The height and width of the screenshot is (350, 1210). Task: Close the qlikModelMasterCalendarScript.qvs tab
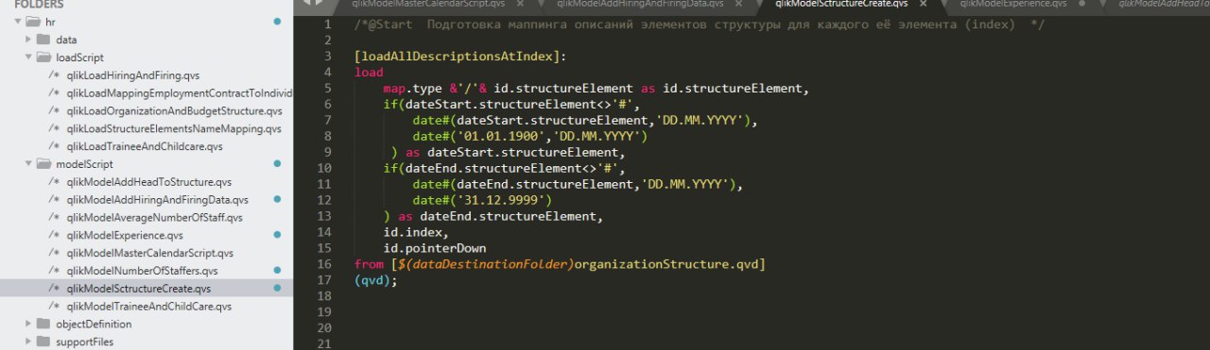click(521, 4)
